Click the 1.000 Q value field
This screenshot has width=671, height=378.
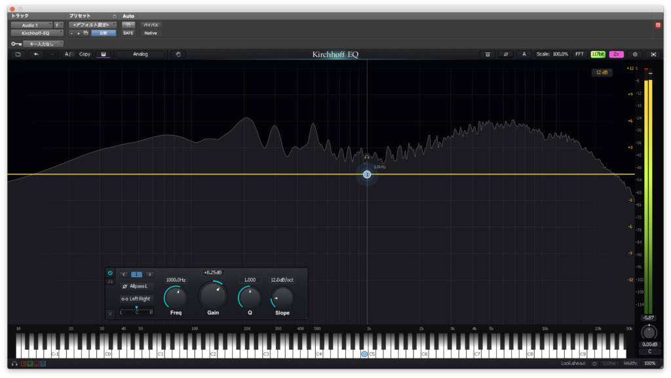[250, 280]
